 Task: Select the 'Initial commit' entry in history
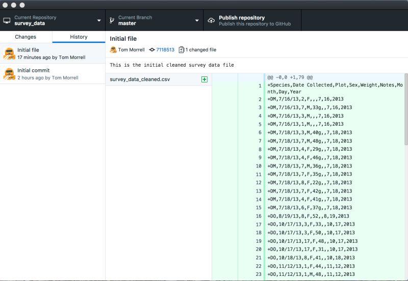pos(53,74)
